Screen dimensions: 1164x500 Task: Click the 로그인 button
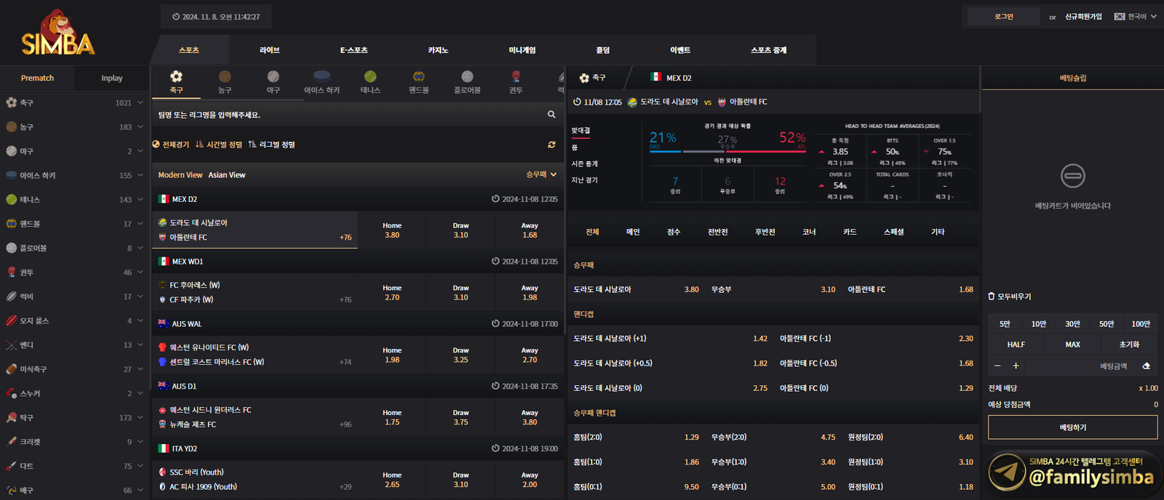1003,17
